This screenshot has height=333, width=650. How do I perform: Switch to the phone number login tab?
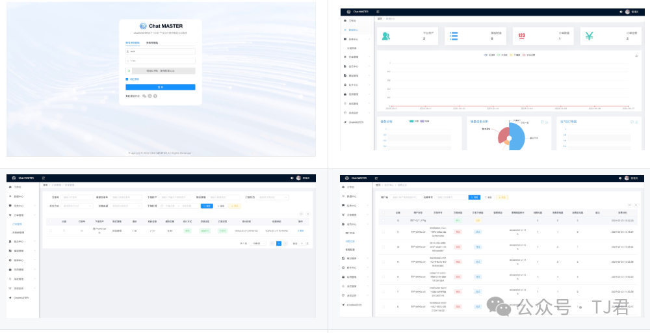click(151, 42)
